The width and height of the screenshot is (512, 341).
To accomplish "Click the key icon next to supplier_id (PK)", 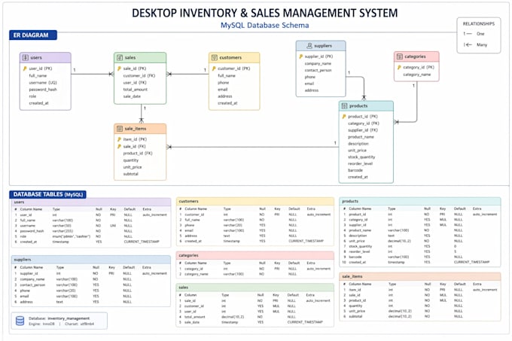I will click(300, 56).
